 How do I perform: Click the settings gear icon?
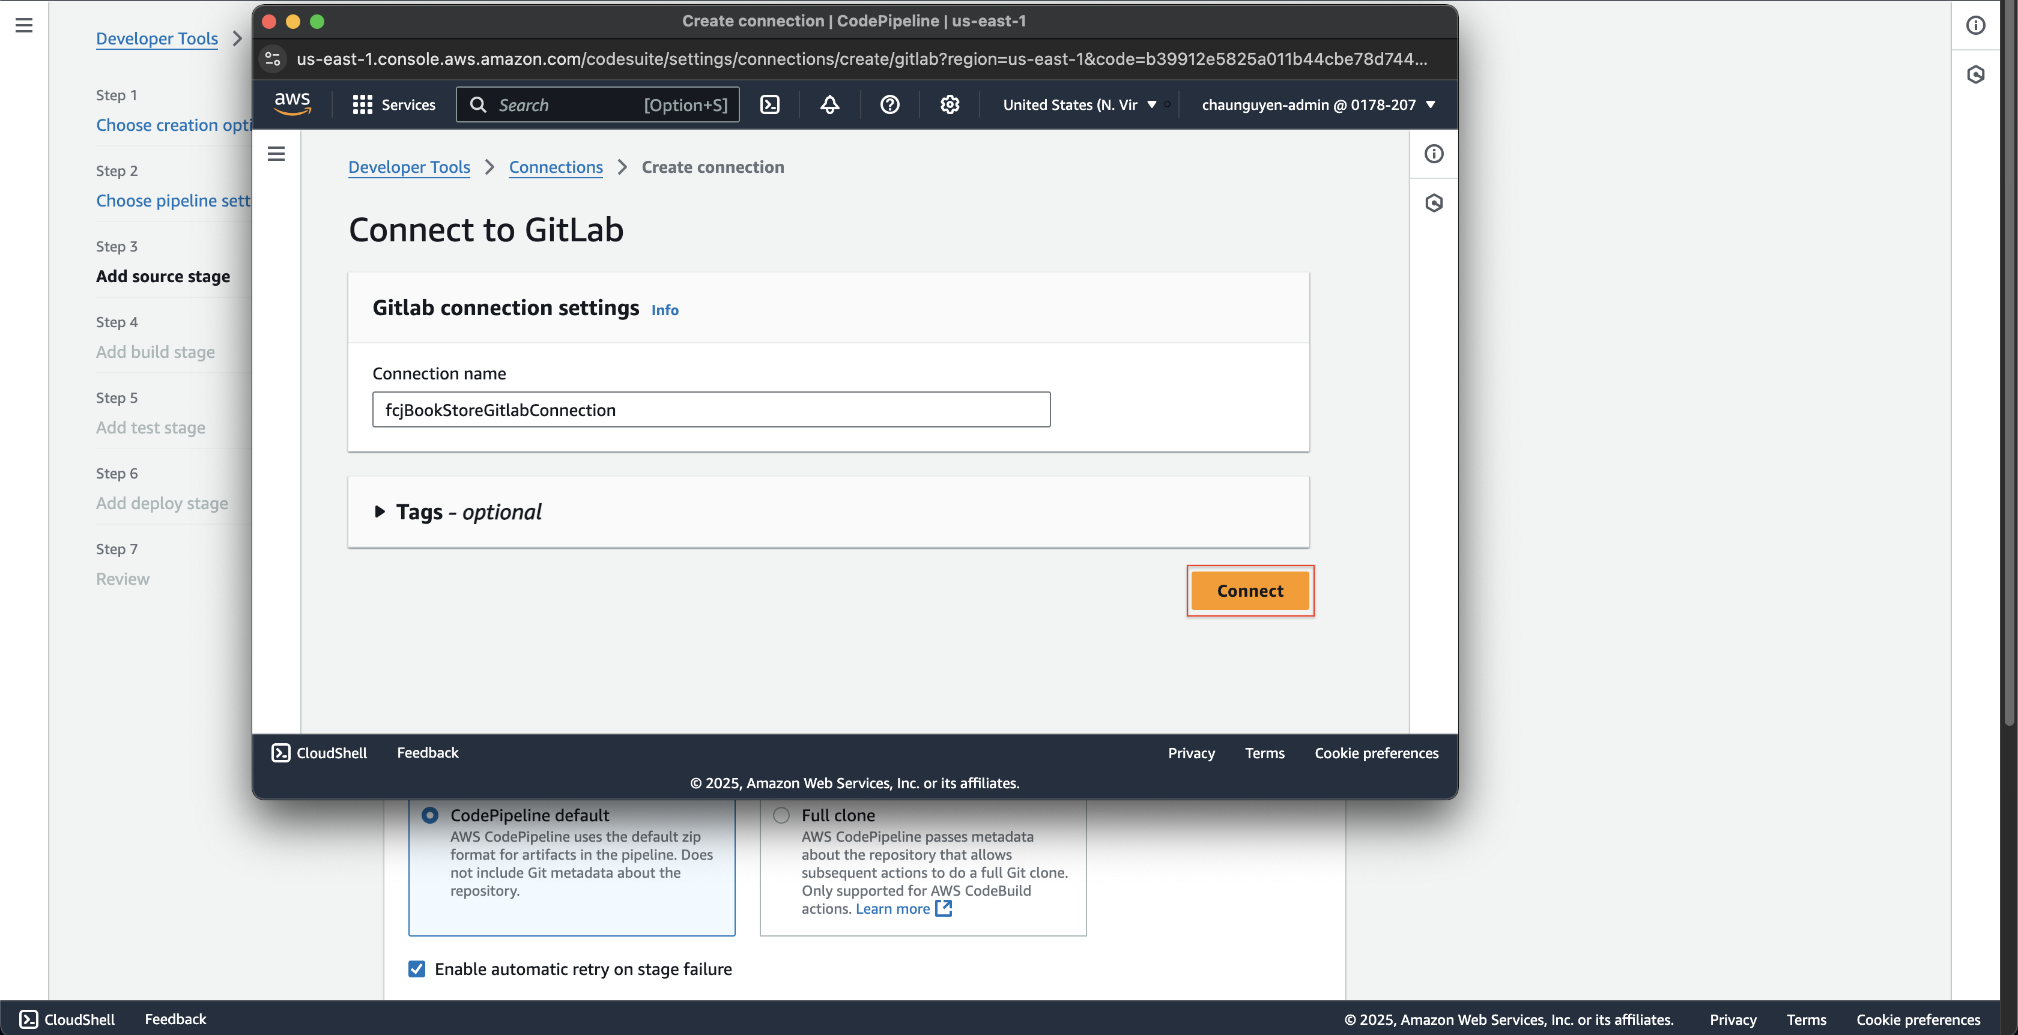point(951,104)
